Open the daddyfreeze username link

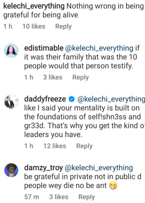click(45, 99)
